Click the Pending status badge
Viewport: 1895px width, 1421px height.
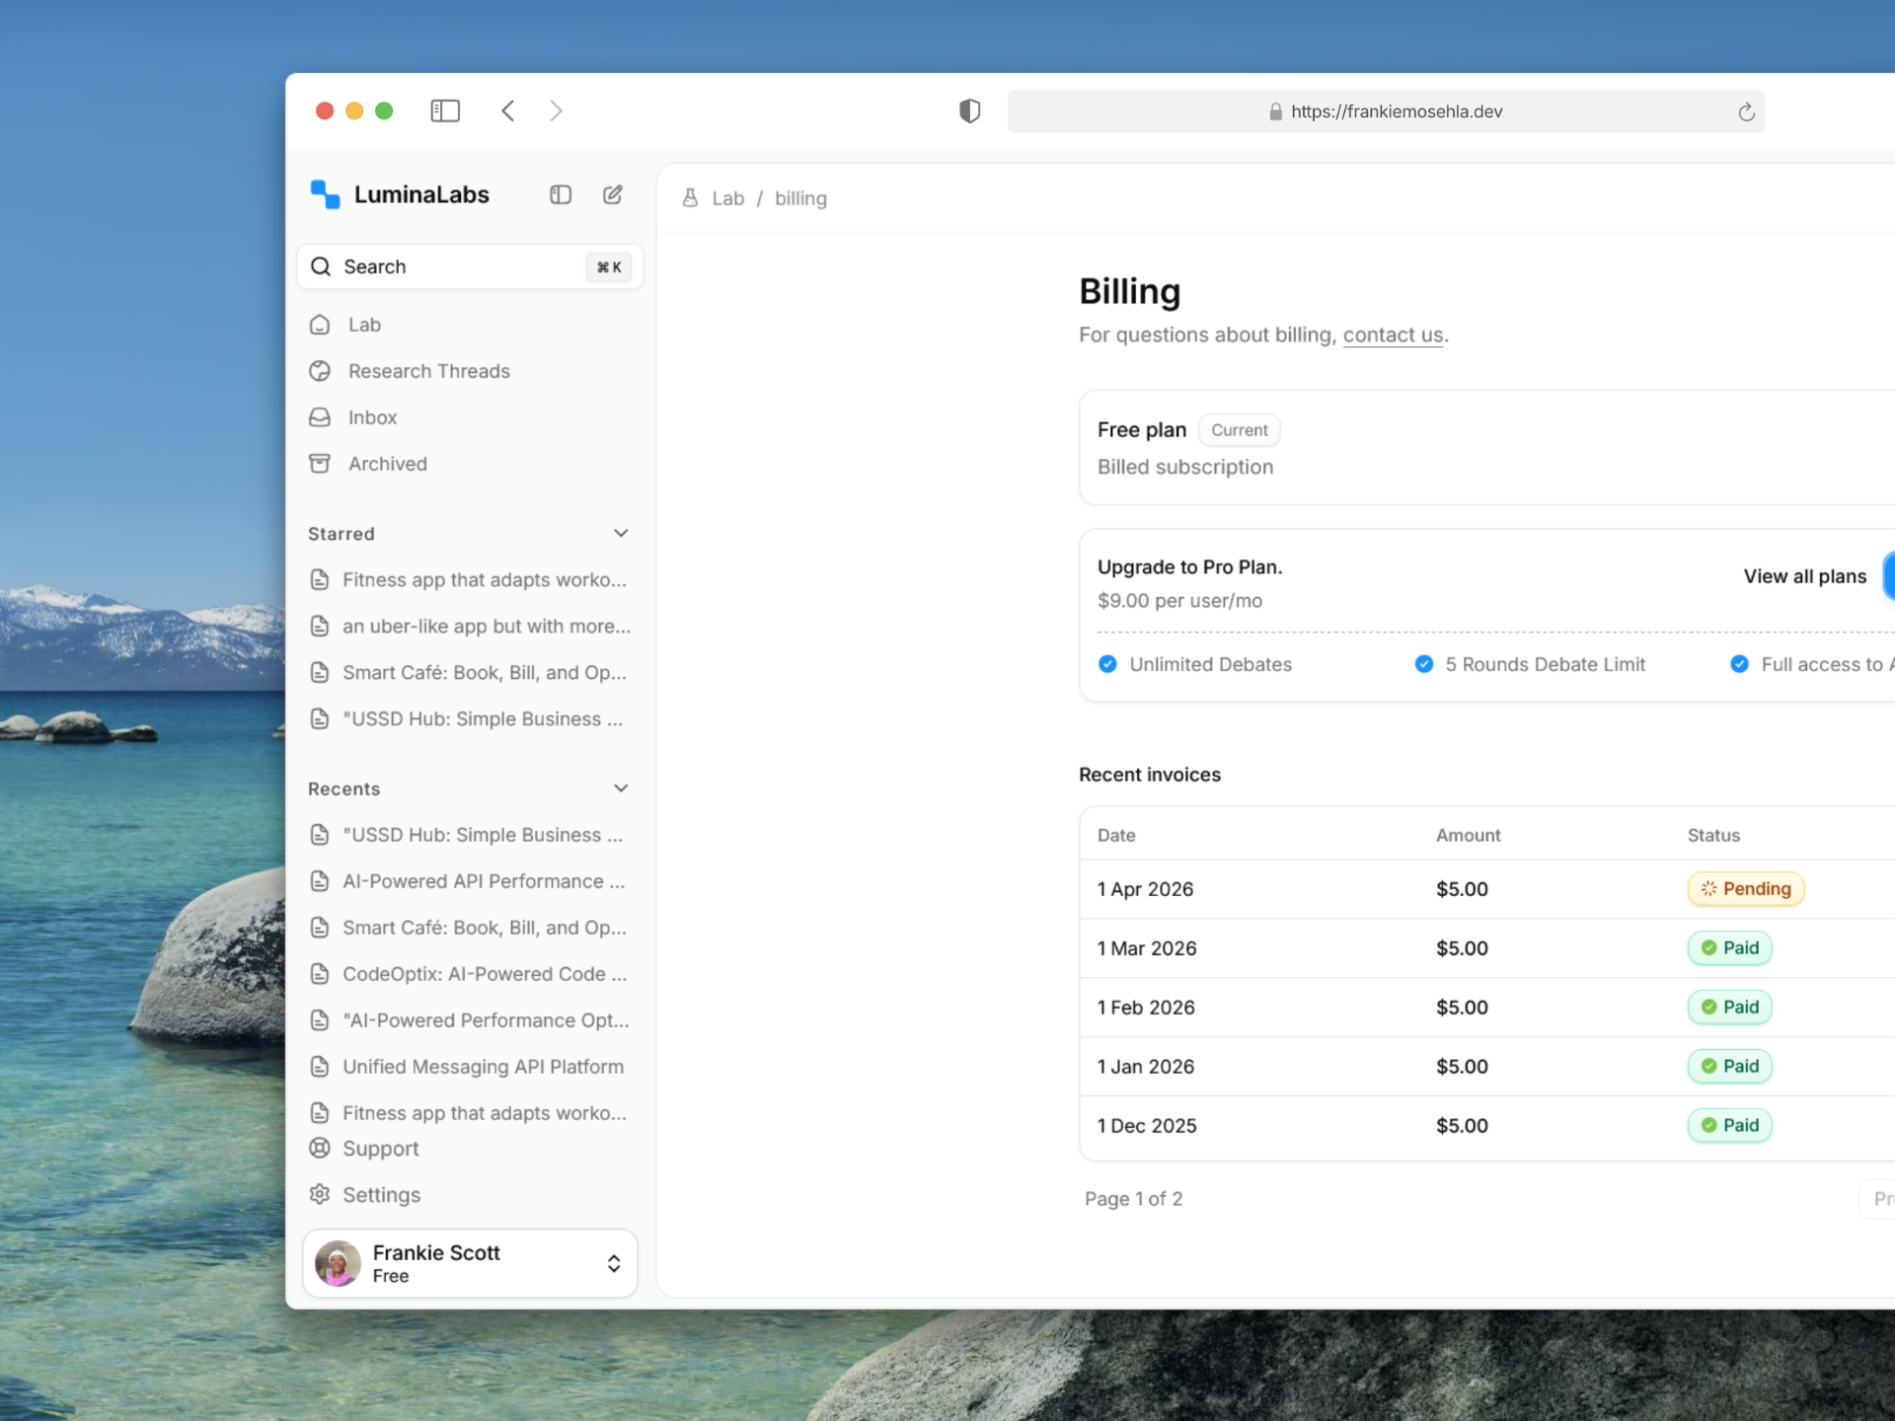[x=1745, y=889]
